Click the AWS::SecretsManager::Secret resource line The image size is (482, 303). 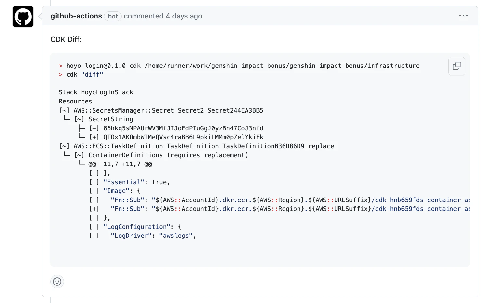161,110
